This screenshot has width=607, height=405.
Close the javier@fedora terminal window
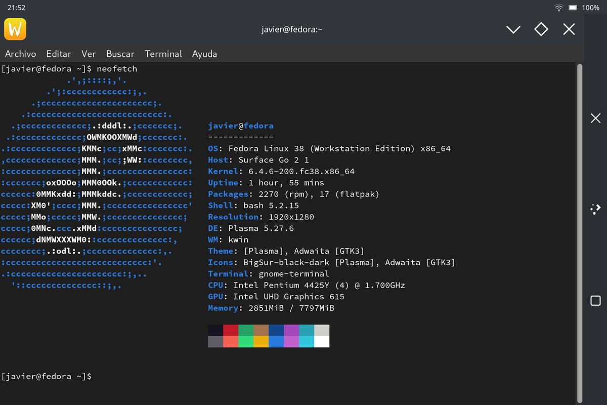coord(569,29)
